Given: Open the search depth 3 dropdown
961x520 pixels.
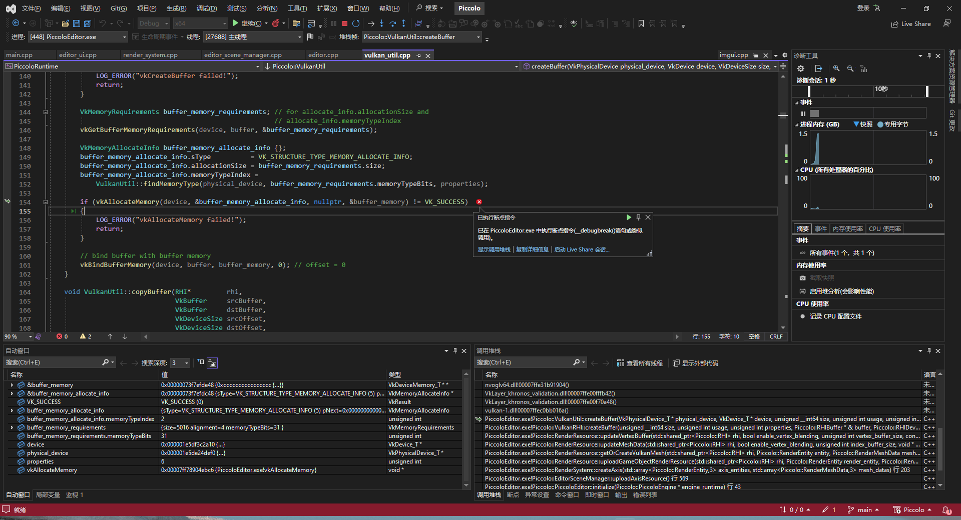Looking at the screenshot, I should [x=180, y=363].
